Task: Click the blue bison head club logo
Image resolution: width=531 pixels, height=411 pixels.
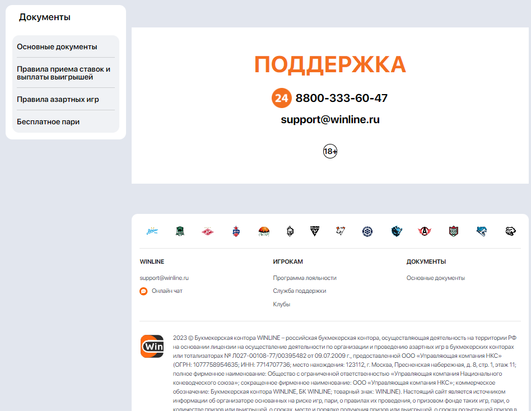Action: click(x=397, y=232)
